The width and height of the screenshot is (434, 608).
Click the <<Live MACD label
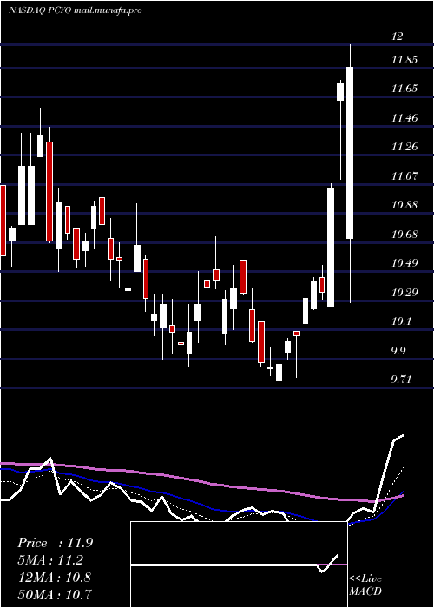365,585
